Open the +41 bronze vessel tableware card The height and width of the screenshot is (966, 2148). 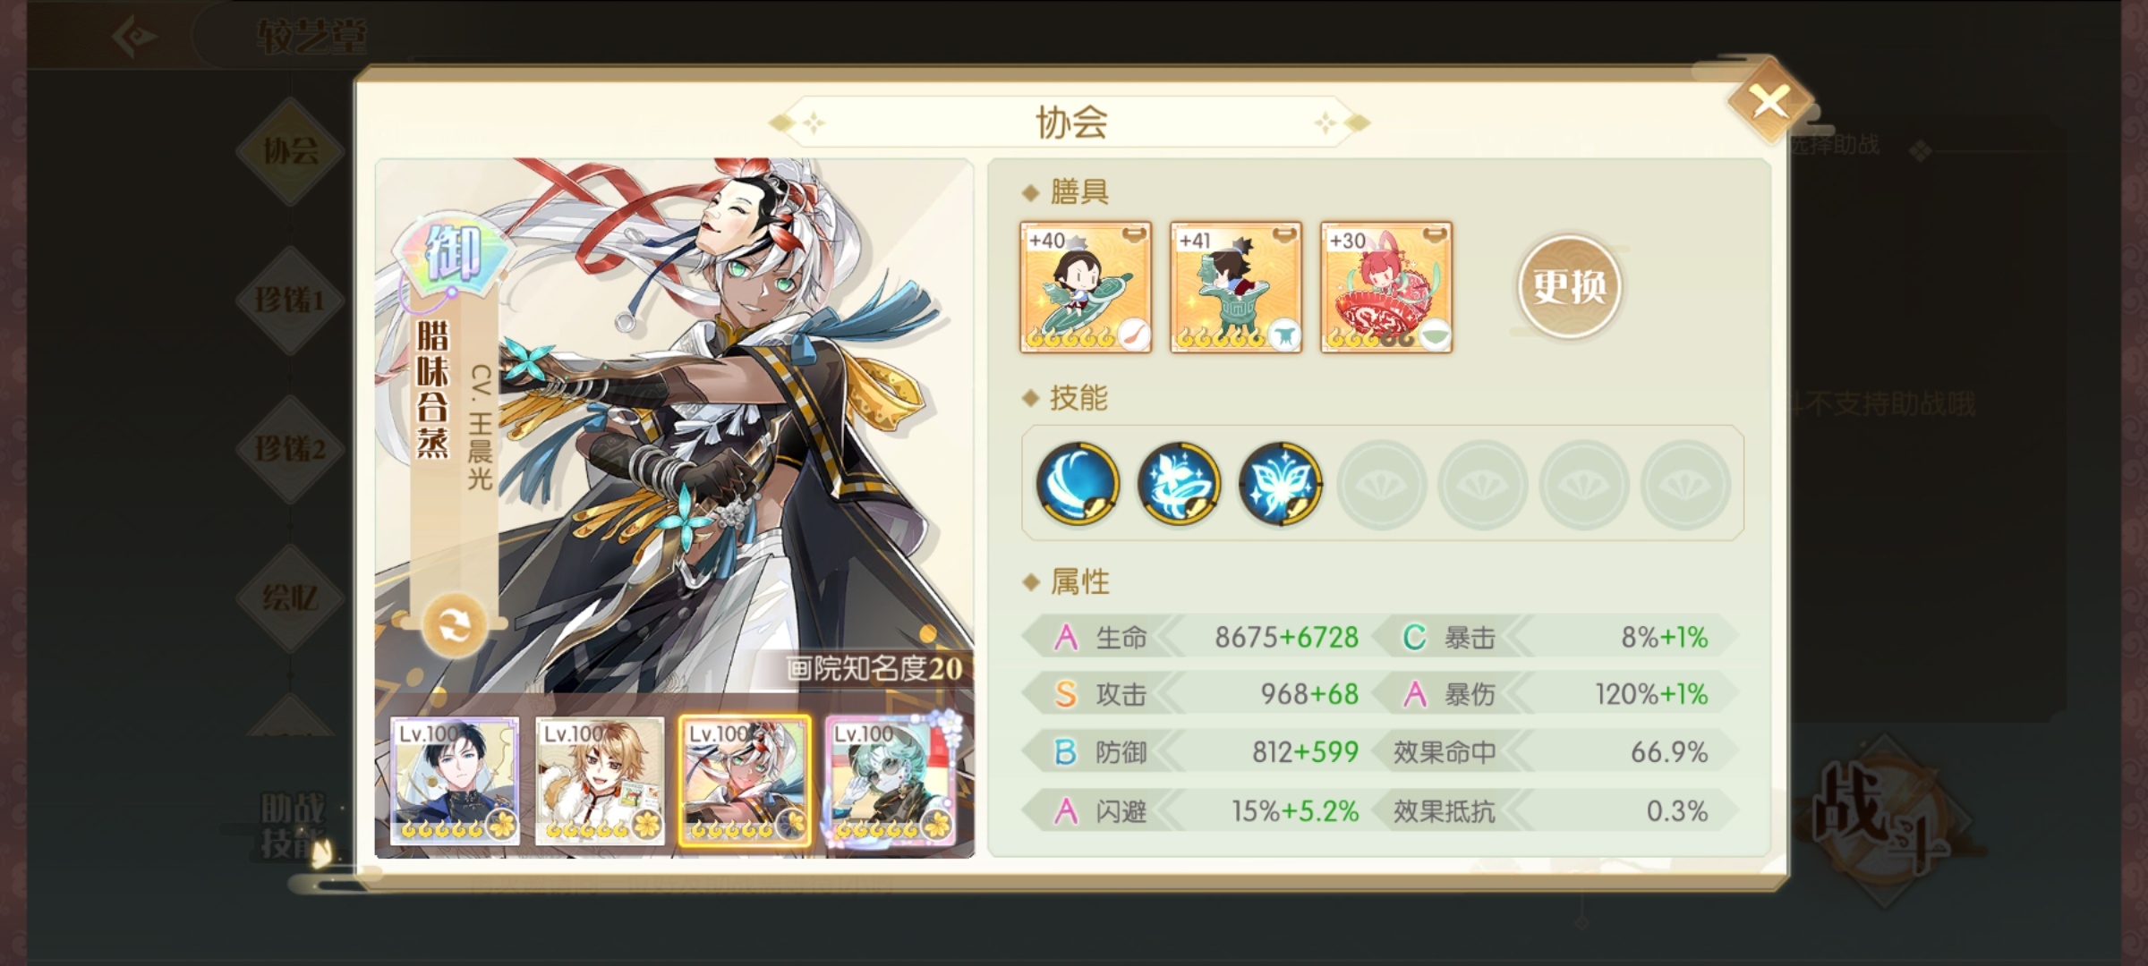(1236, 287)
